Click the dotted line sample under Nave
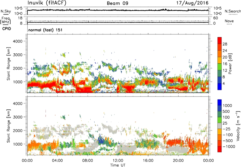The height and width of the screenshot is (167, 241). pyautogui.click(x=229, y=24)
